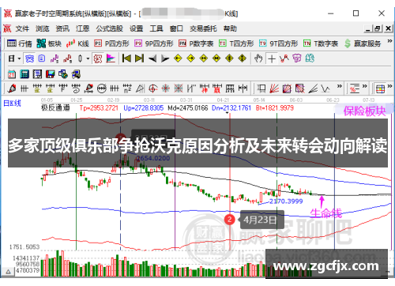Select the red fan lines tool
The width and height of the screenshot is (395, 286).
[274, 88]
